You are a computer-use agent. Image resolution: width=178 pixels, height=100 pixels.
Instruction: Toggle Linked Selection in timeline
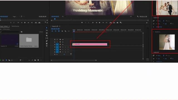click(59, 31)
